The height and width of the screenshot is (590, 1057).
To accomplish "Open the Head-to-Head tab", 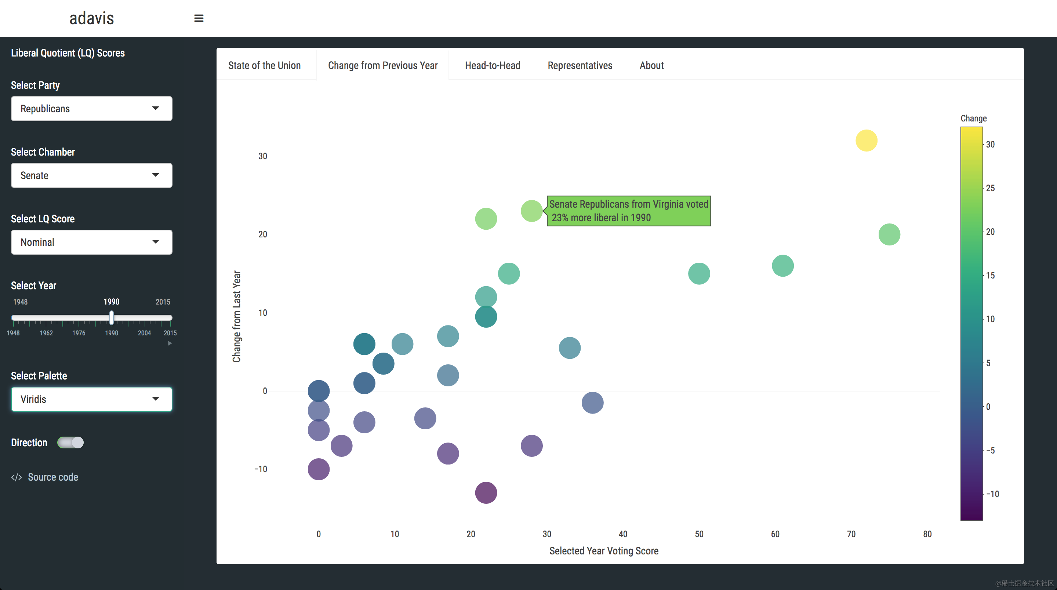I will pos(493,65).
